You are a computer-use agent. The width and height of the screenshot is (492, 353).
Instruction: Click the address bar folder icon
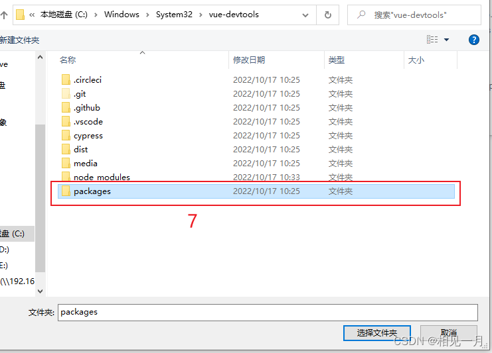[x=20, y=15]
